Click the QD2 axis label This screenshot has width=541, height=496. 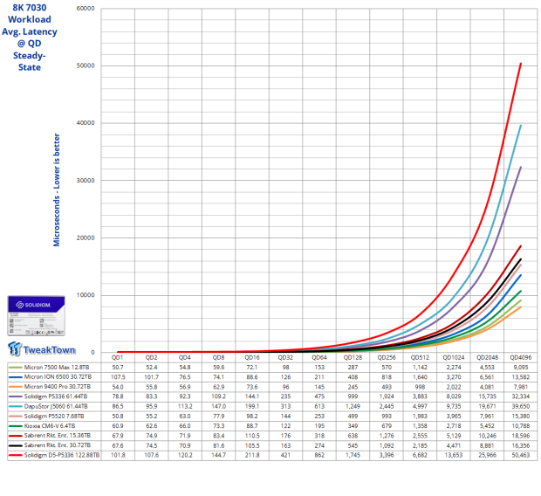(x=151, y=357)
